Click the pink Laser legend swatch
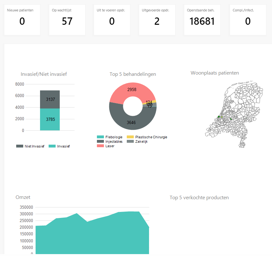Viewport: 272px width, 256px height. [100, 146]
